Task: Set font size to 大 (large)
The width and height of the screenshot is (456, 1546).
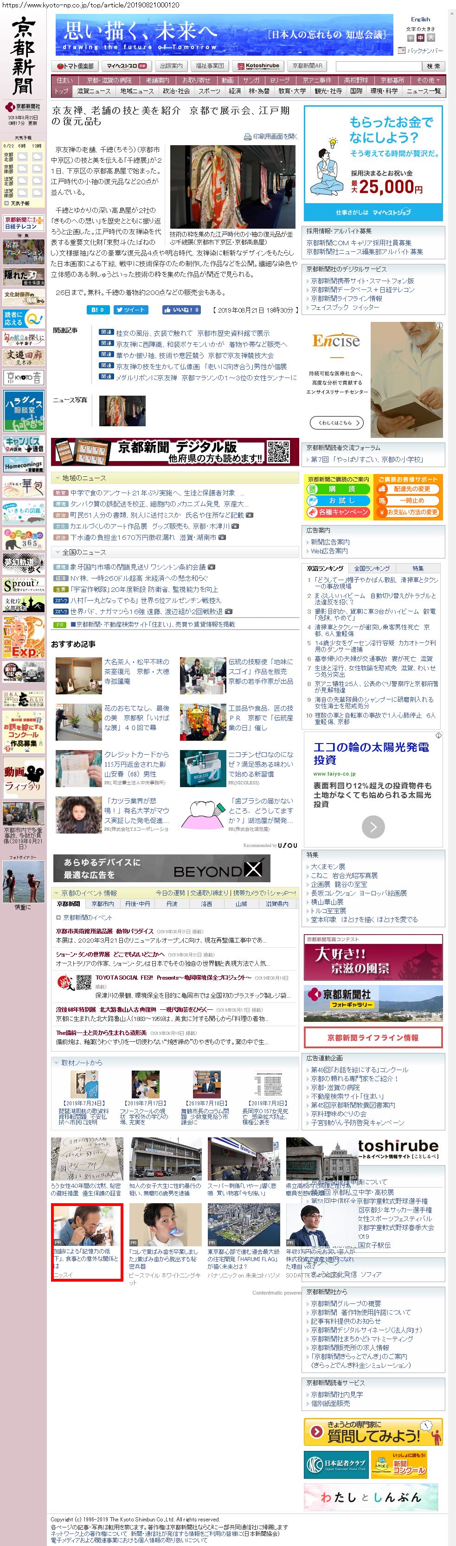Action: pyautogui.click(x=431, y=38)
